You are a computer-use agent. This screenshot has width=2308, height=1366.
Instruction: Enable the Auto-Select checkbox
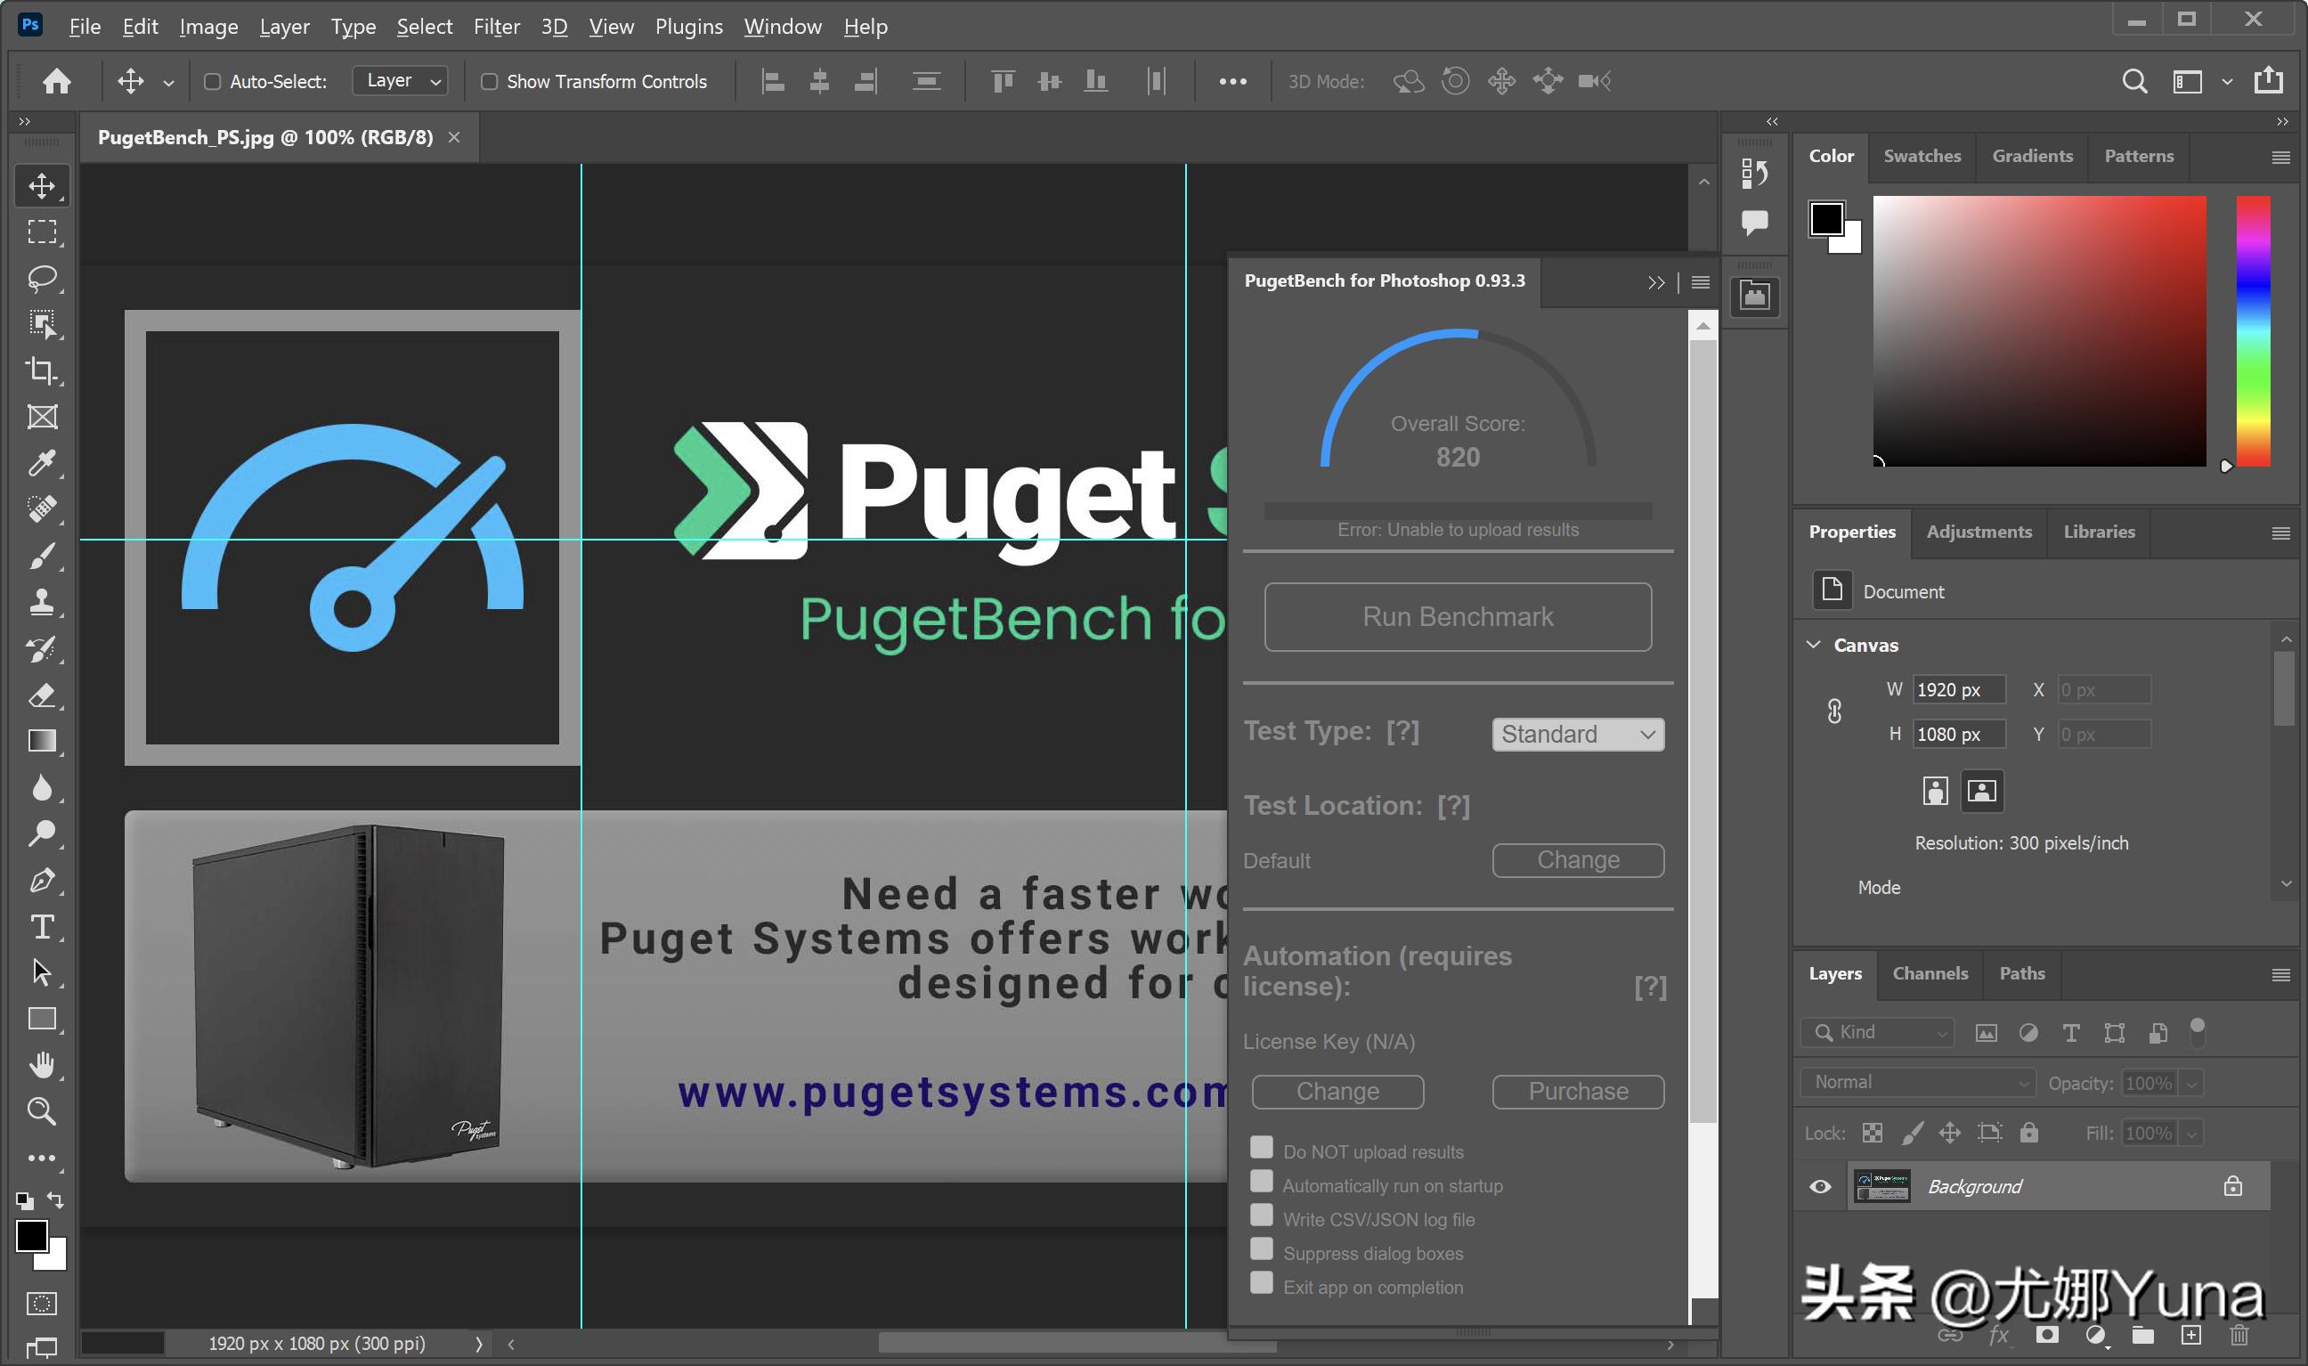point(213,81)
